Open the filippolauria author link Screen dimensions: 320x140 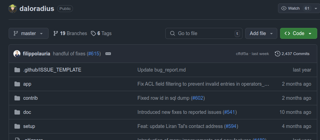pyautogui.click(x=37, y=54)
